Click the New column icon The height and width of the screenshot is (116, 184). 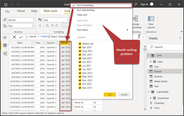[x=151, y=19]
